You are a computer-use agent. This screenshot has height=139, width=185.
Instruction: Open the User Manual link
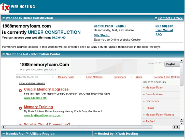point(164,30)
